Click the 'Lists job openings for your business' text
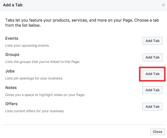The height and width of the screenshot is (138, 167). (34, 78)
